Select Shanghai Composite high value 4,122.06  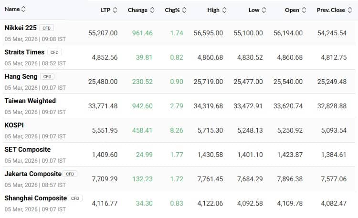pos(210,203)
